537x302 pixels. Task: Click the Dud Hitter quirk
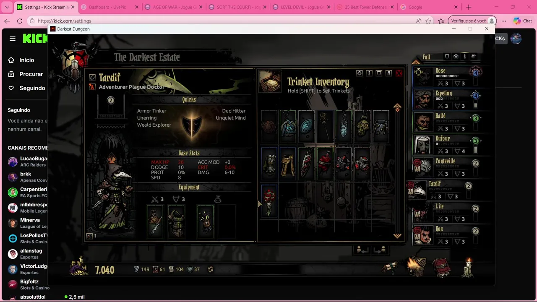[234, 111]
